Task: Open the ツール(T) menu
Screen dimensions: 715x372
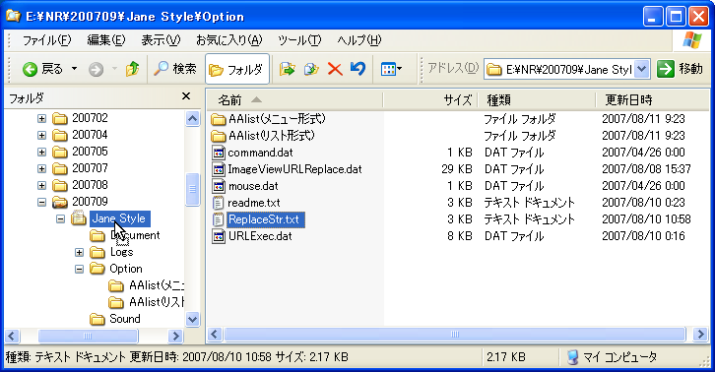Action: [299, 40]
